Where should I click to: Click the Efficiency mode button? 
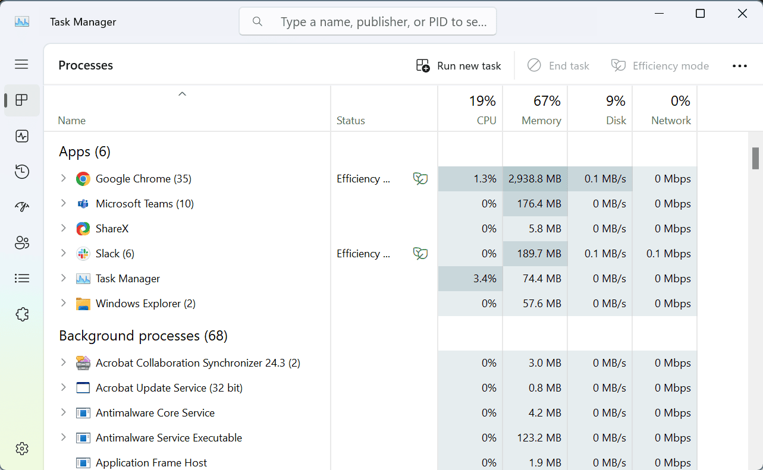[660, 66]
